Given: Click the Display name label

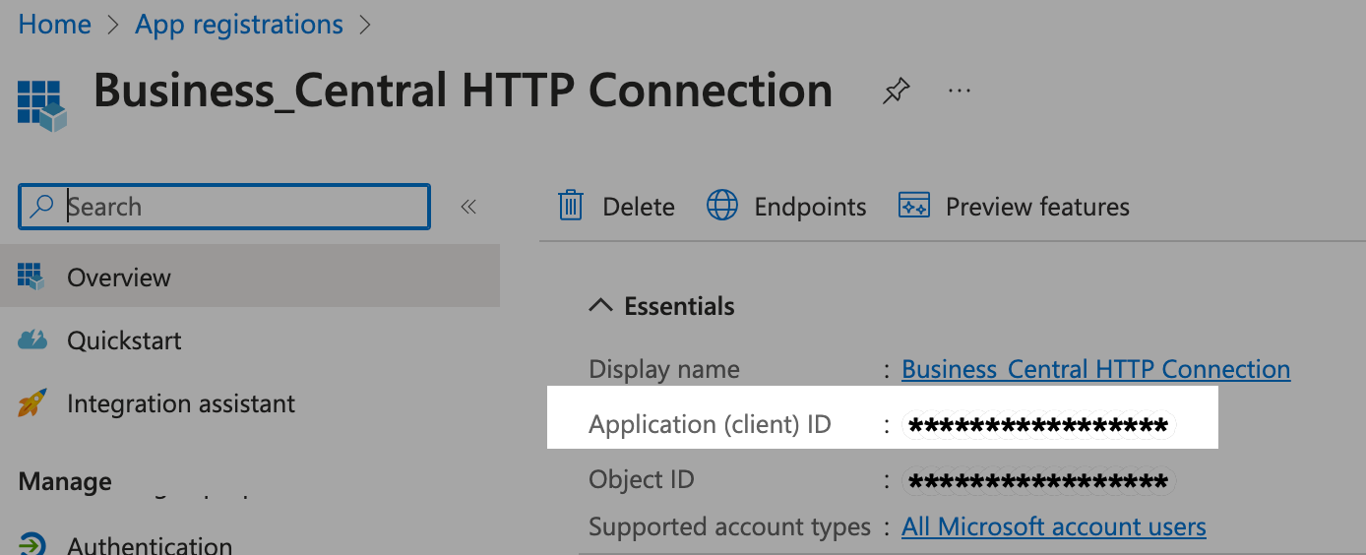Looking at the screenshot, I should pos(664,369).
